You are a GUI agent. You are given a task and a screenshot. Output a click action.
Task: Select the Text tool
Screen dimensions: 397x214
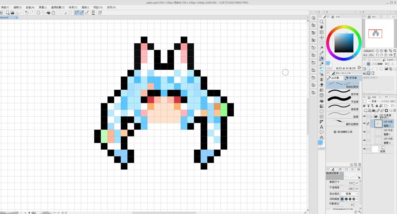point(322,127)
